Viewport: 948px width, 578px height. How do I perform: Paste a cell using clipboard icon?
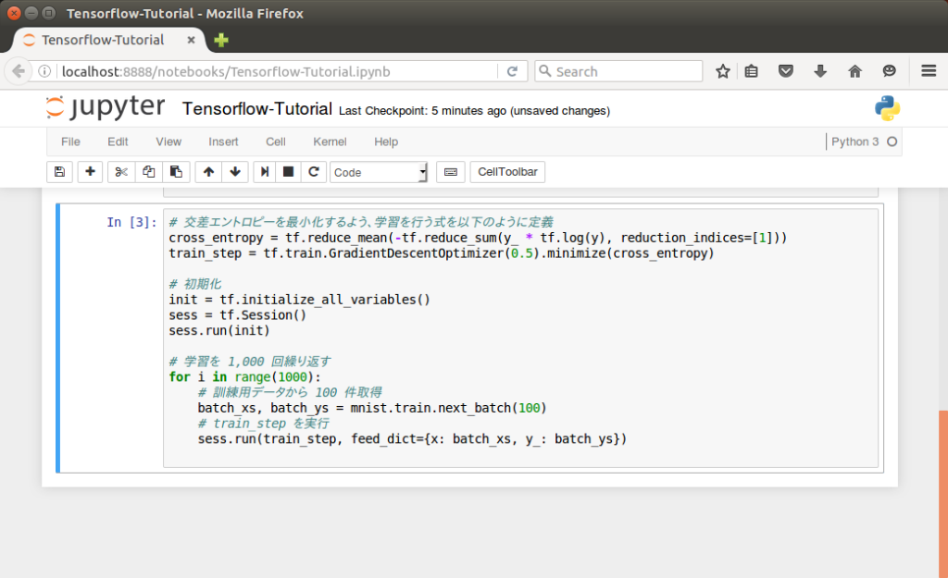click(x=176, y=171)
